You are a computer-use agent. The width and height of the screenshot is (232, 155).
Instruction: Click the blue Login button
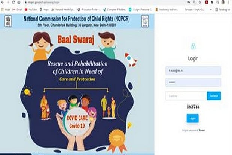click(192, 118)
